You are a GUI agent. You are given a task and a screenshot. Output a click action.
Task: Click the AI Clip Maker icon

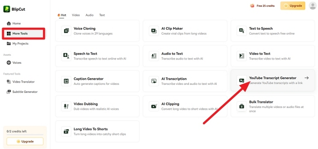coord(154,31)
